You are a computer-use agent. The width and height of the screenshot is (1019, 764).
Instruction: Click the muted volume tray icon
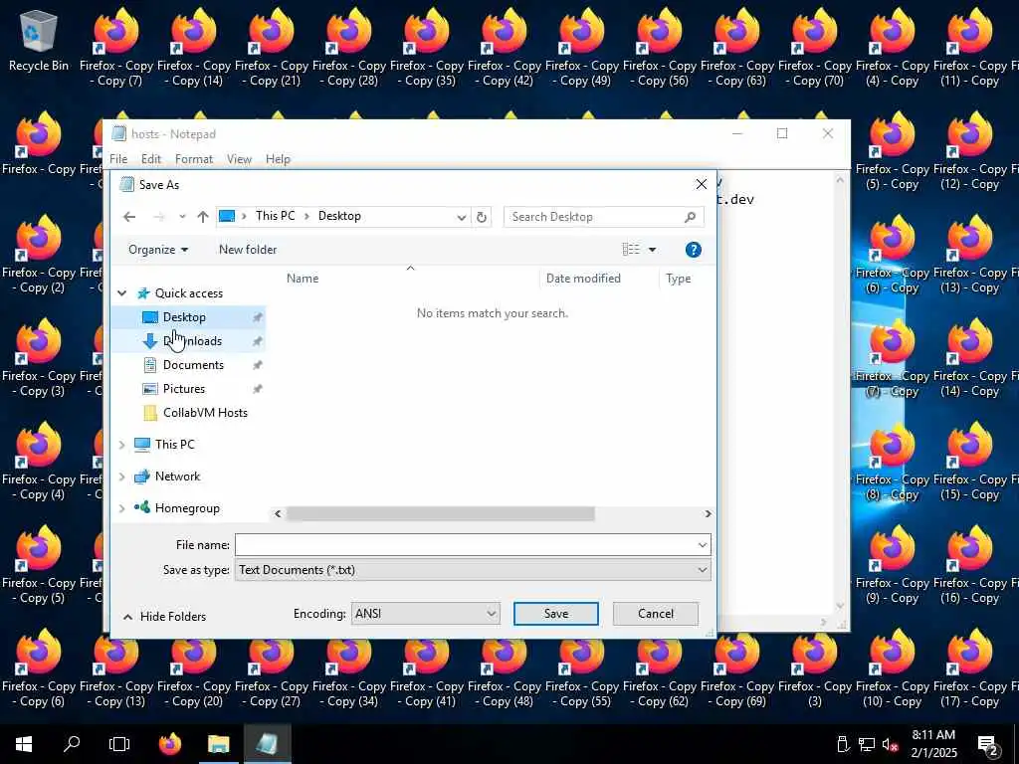click(891, 744)
